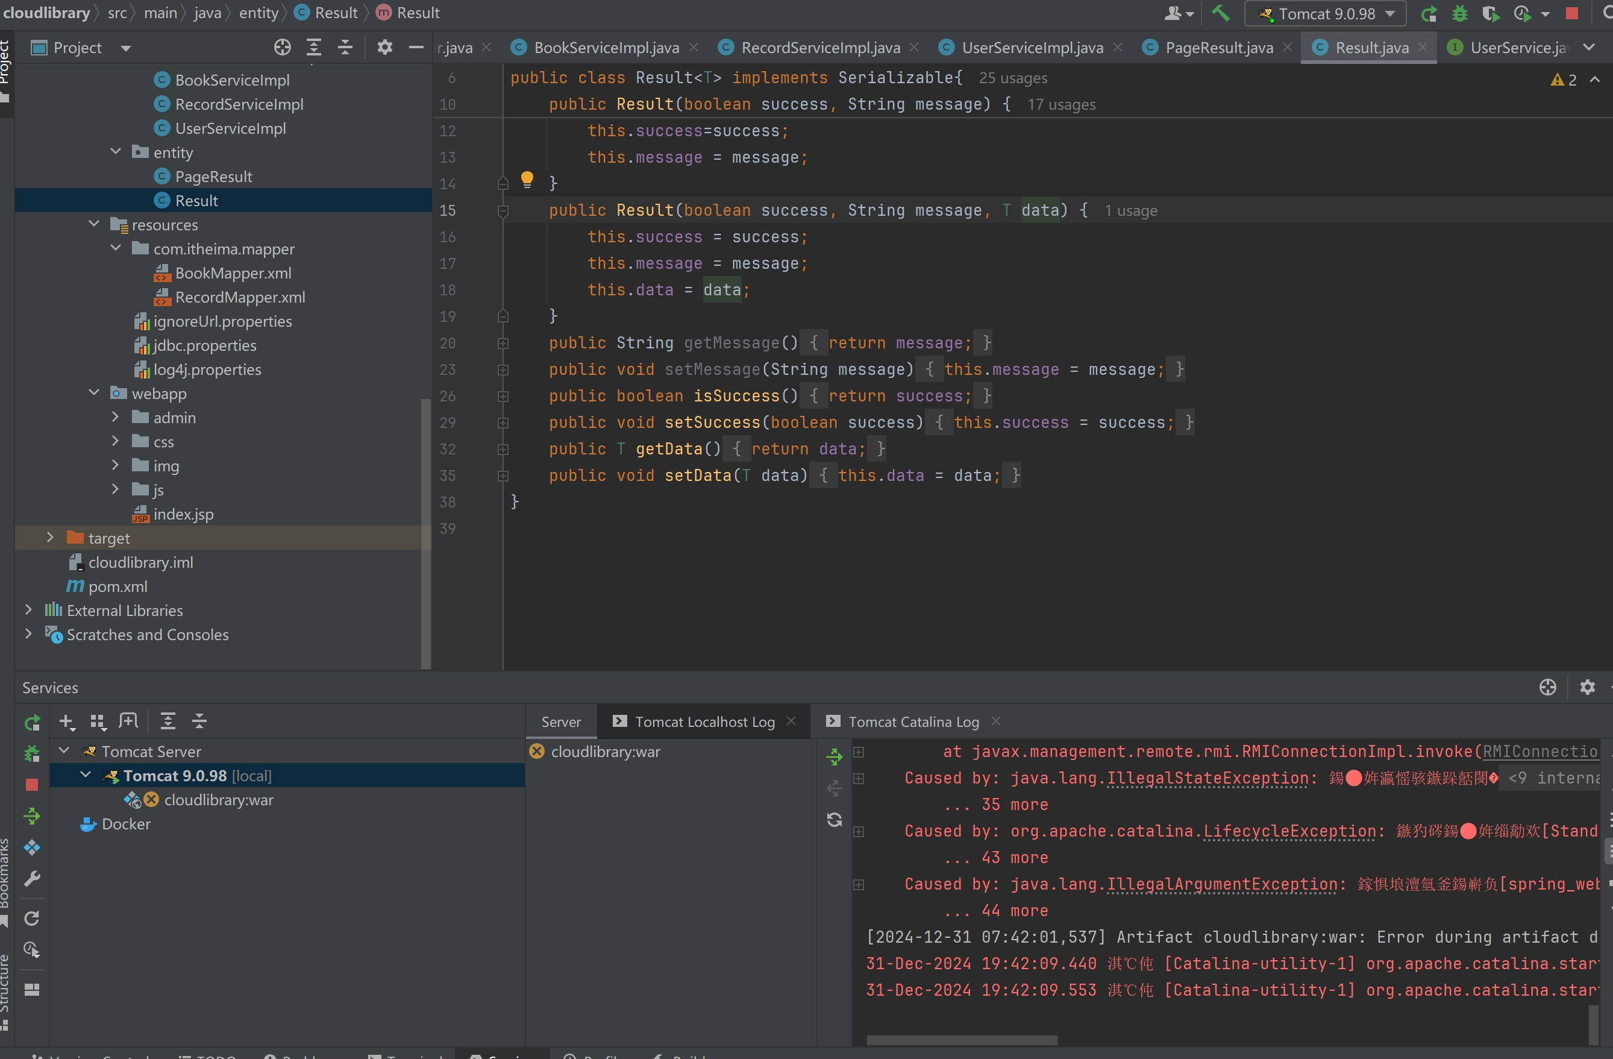Viewport: 1613px width, 1059px height.
Task: Switch to the PageResult.java tab
Action: pyautogui.click(x=1218, y=48)
